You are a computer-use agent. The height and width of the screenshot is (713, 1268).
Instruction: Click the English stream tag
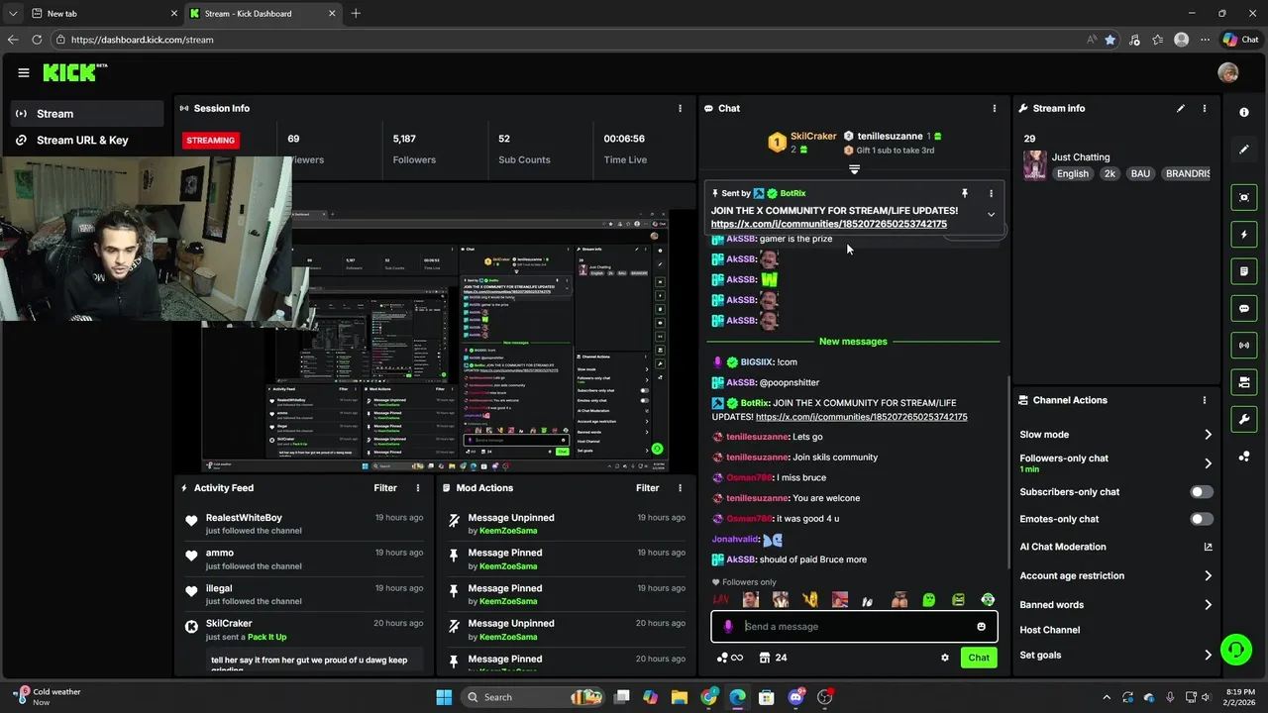click(x=1073, y=173)
